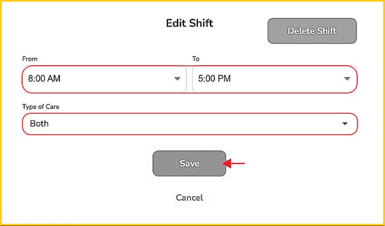Image resolution: width=385 pixels, height=226 pixels.
Task: Click the From field's dropdown arrow
Action: click(x=177, y=79)
